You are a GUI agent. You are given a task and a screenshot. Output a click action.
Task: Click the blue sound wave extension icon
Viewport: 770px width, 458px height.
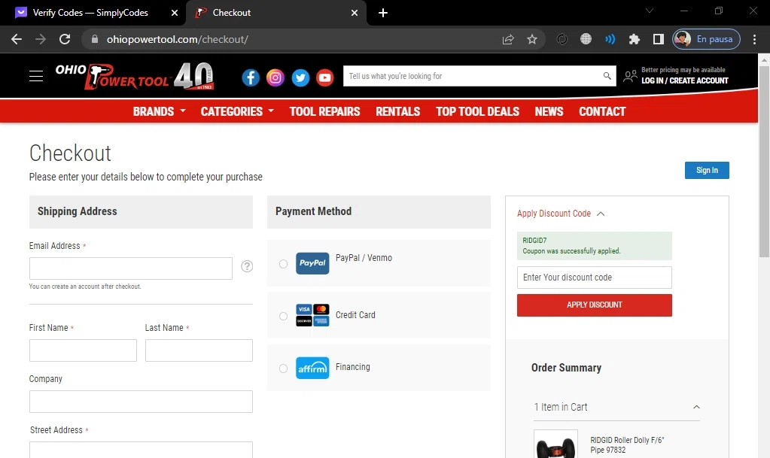tap(610, 39)
